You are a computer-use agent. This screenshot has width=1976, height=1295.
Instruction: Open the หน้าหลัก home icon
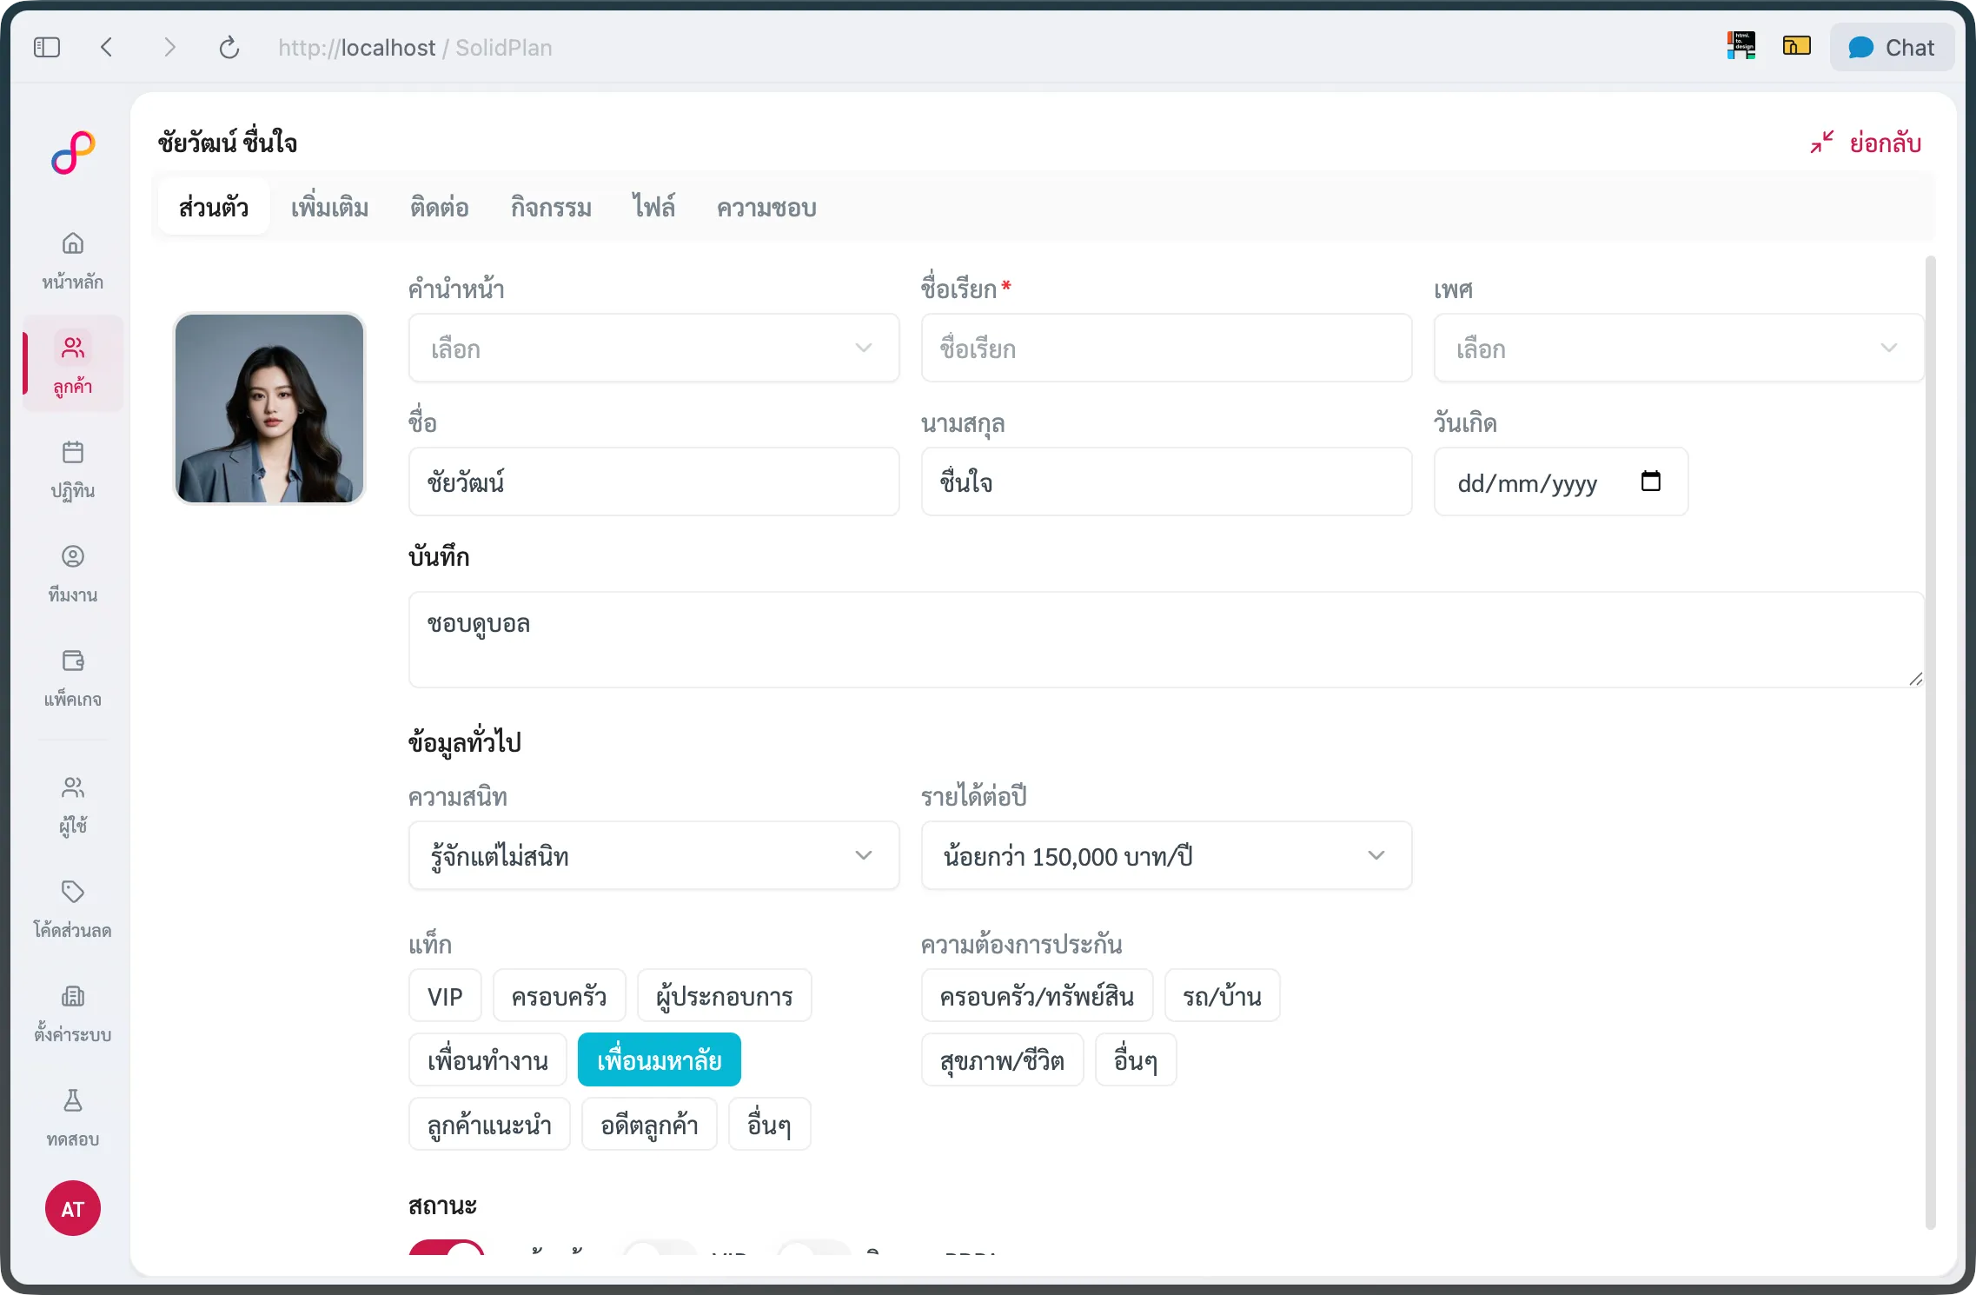point(73,243)
